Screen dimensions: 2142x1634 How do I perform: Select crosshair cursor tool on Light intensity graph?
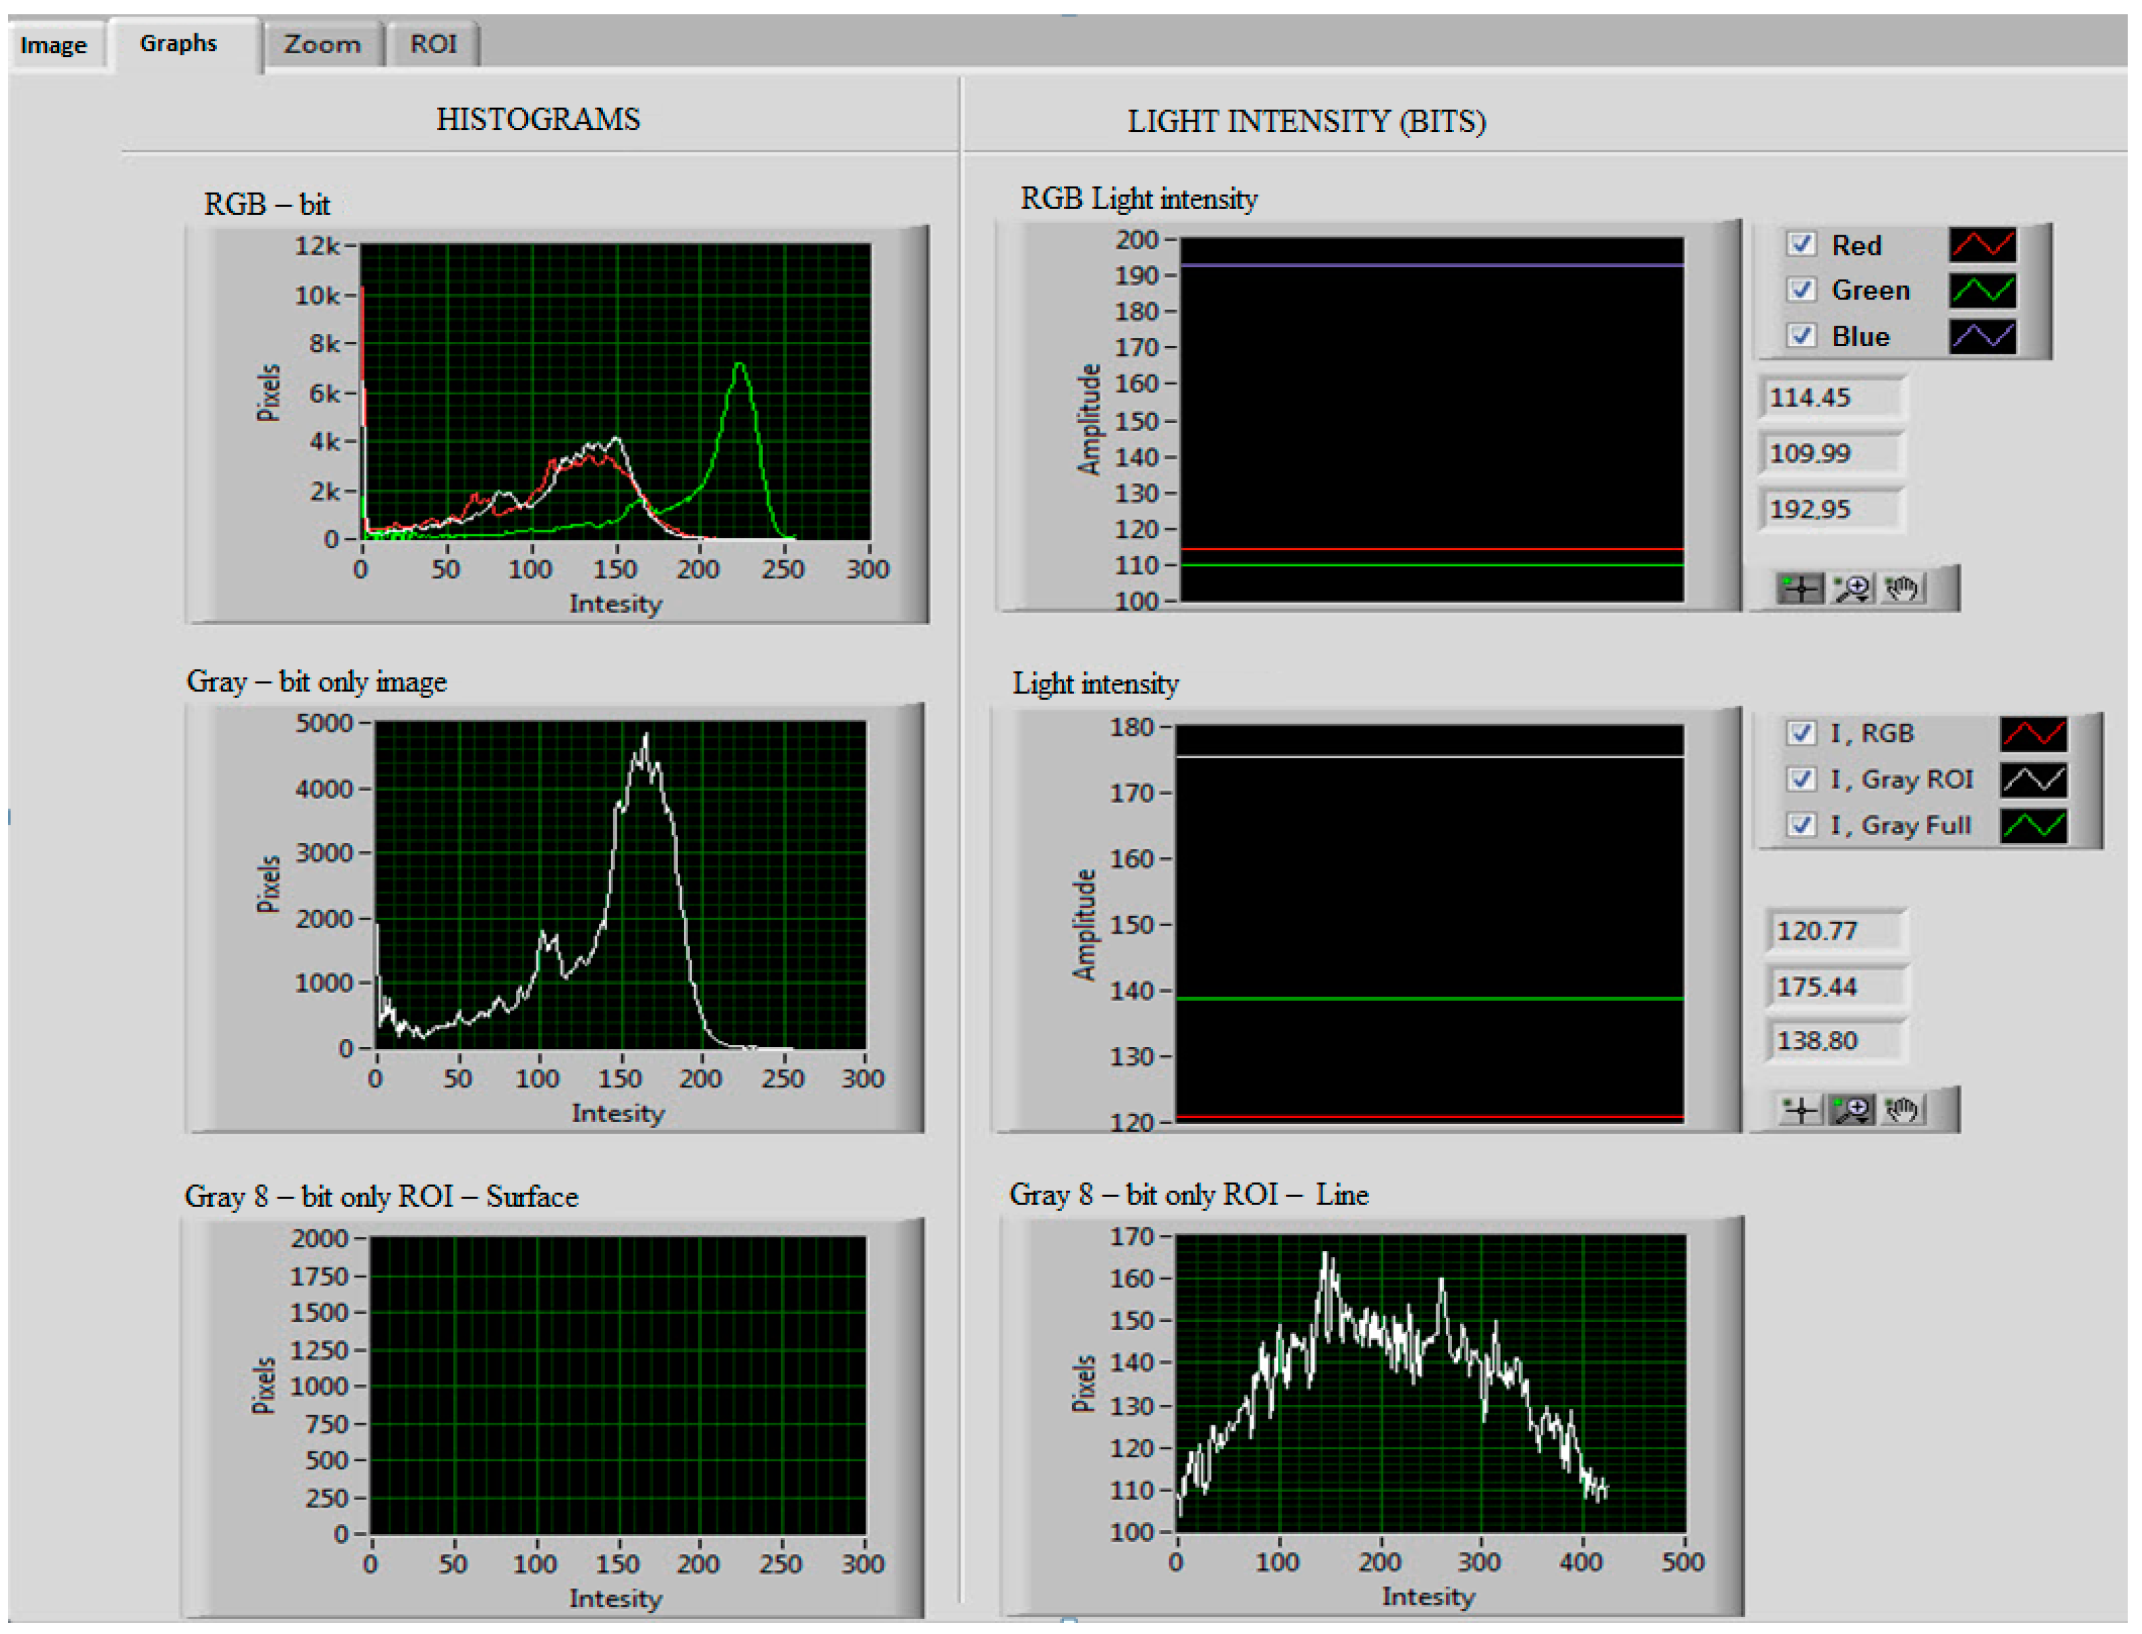point(1801,1110)
